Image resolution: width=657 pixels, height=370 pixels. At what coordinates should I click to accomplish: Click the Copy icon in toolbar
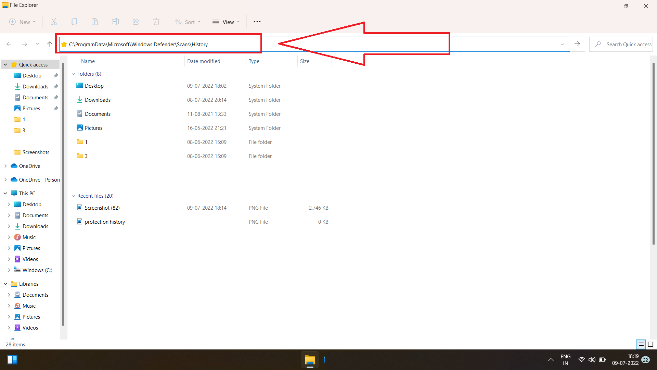pyautogui.click(x=74, y=22)
